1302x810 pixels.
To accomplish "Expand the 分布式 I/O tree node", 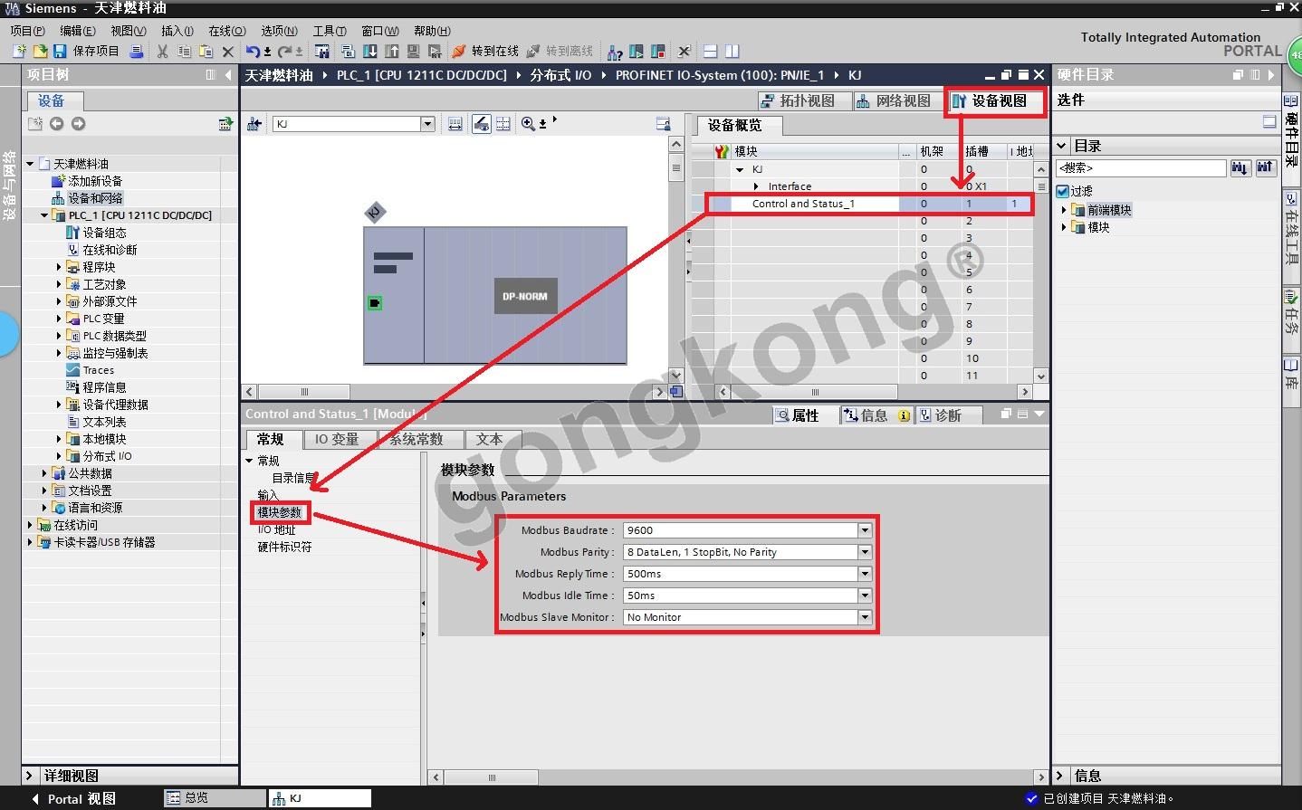I will pyautogui.click(x=60, y=456).
